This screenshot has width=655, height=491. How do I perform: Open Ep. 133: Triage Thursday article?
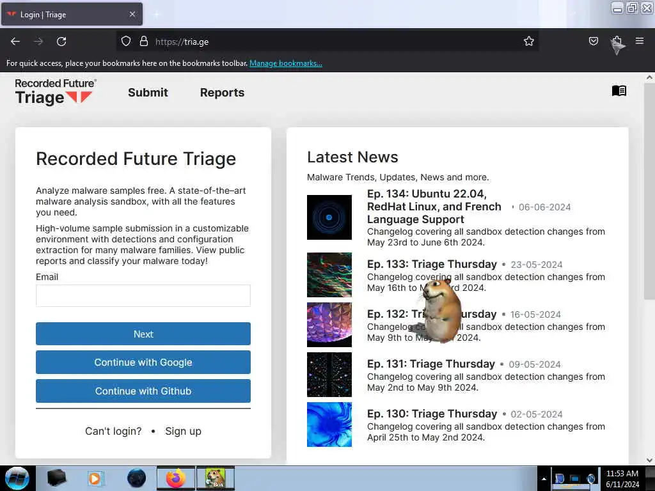pyautogui.click(x=432, y=264)
